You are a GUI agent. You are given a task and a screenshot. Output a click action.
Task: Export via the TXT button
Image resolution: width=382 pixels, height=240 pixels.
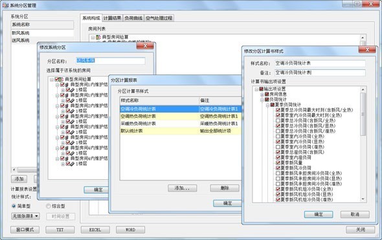point(60,230)
